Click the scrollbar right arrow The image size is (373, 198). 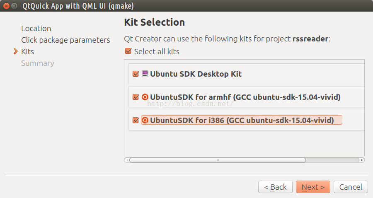coord(362,160)
